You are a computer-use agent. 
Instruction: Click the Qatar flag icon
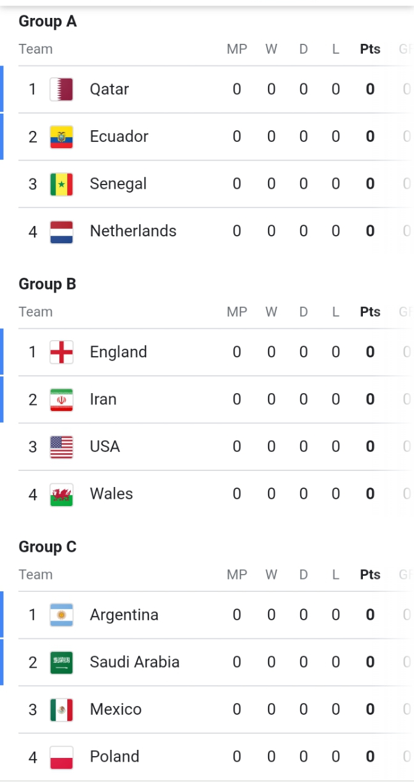click(62, 89)
